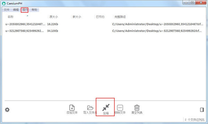Open the 操作 menu
The image size is (208, 124).
click(25, 10)
